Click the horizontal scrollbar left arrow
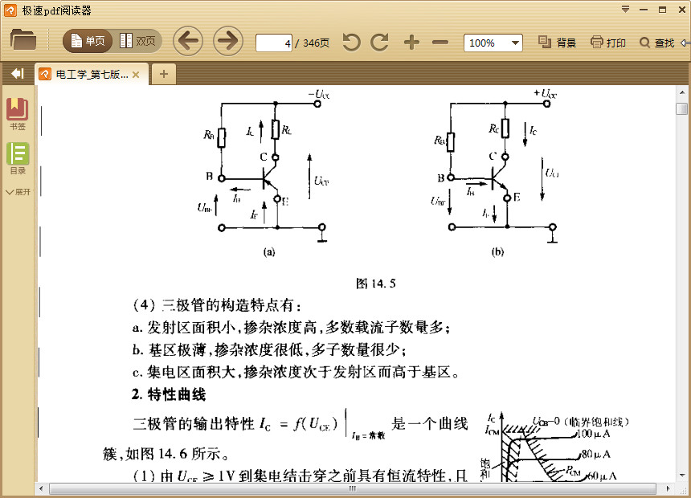 point(42,488)
